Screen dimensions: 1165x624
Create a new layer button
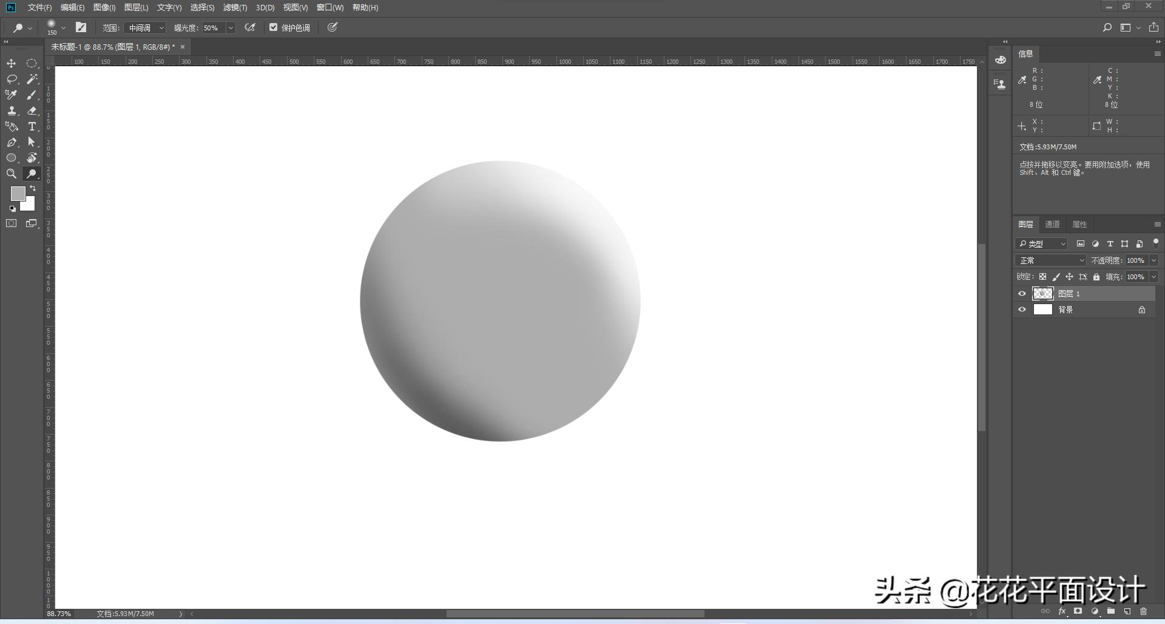1127,611
